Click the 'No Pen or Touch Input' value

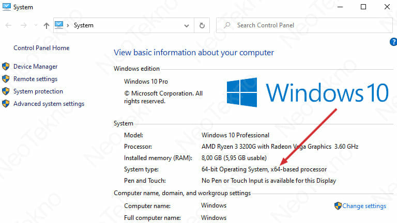pos(269,181)
